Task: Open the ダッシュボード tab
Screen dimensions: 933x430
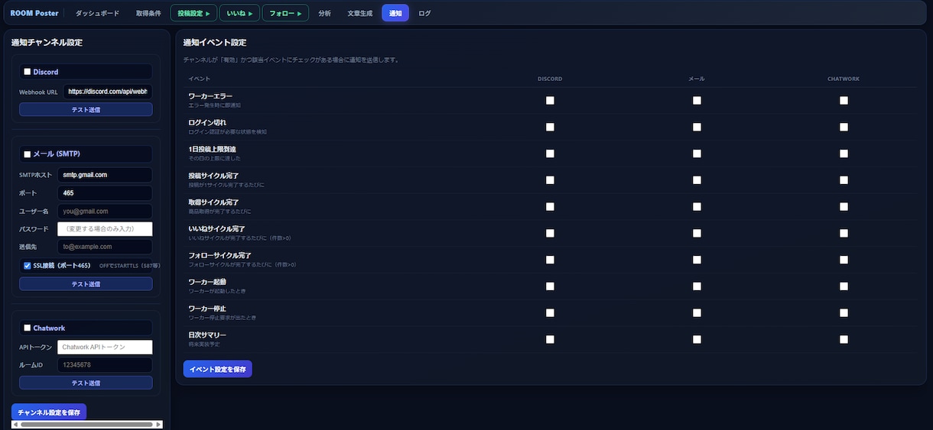Action: point(97,13)
